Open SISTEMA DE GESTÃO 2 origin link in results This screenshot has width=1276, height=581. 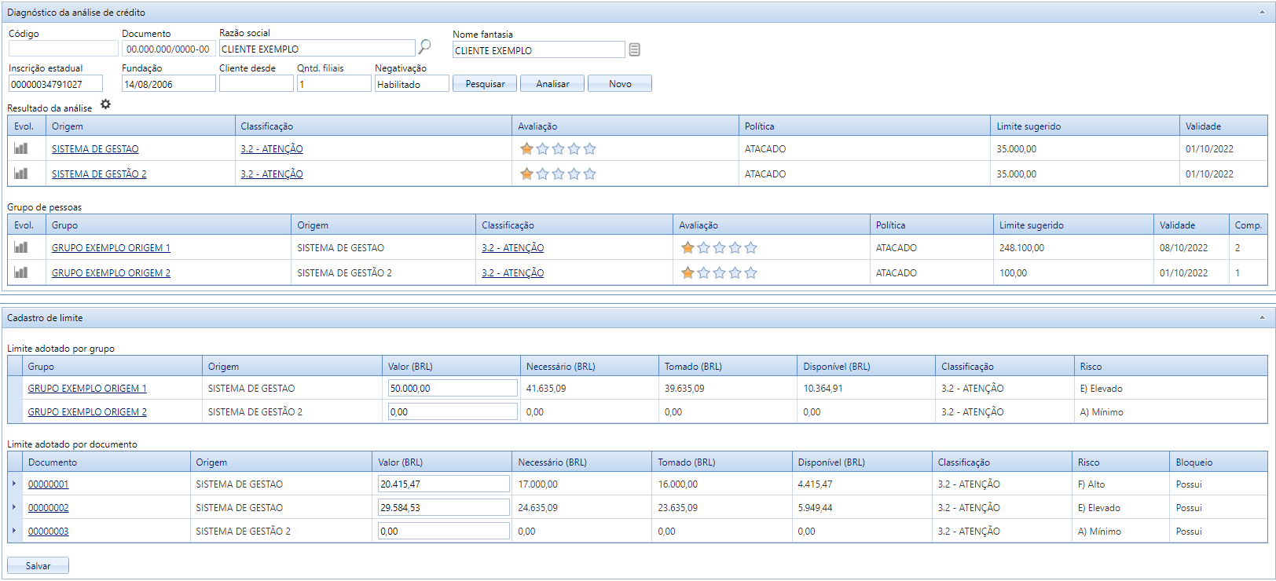pos(99,174)
